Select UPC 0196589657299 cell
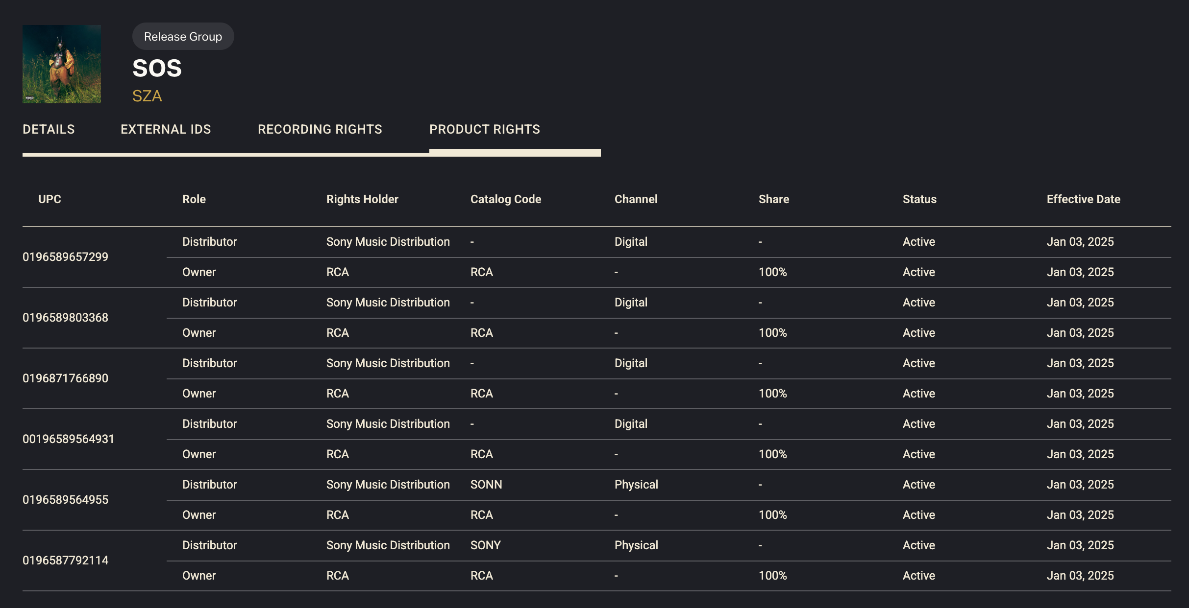Screen dimensions: 1189x608 (x=65, y=257)
